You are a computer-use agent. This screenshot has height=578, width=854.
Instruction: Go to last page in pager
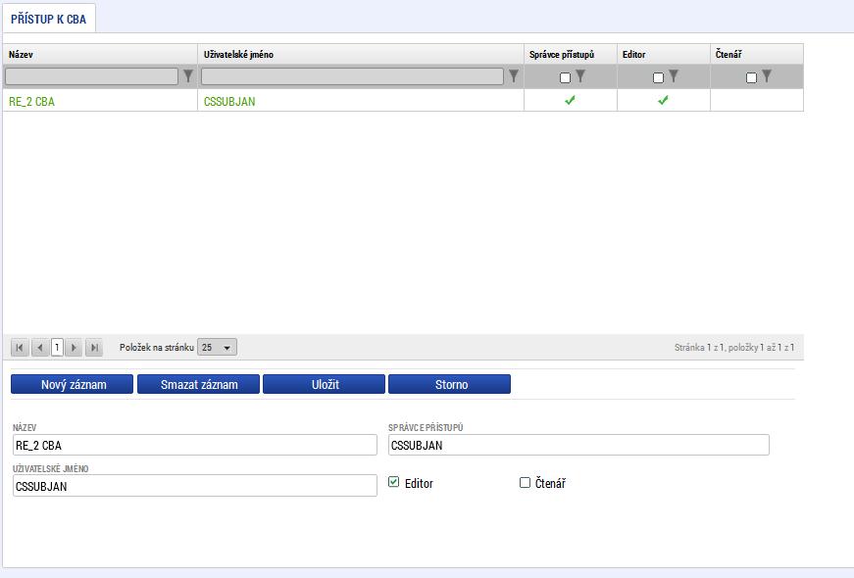click(94, 347)
